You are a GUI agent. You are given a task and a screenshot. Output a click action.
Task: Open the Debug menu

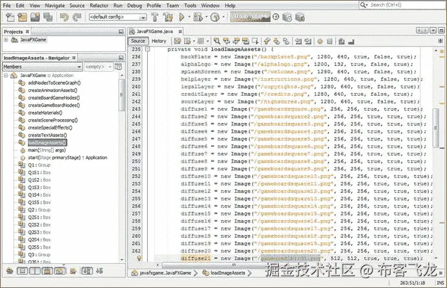pyautogui.click(x=135, y=5)
